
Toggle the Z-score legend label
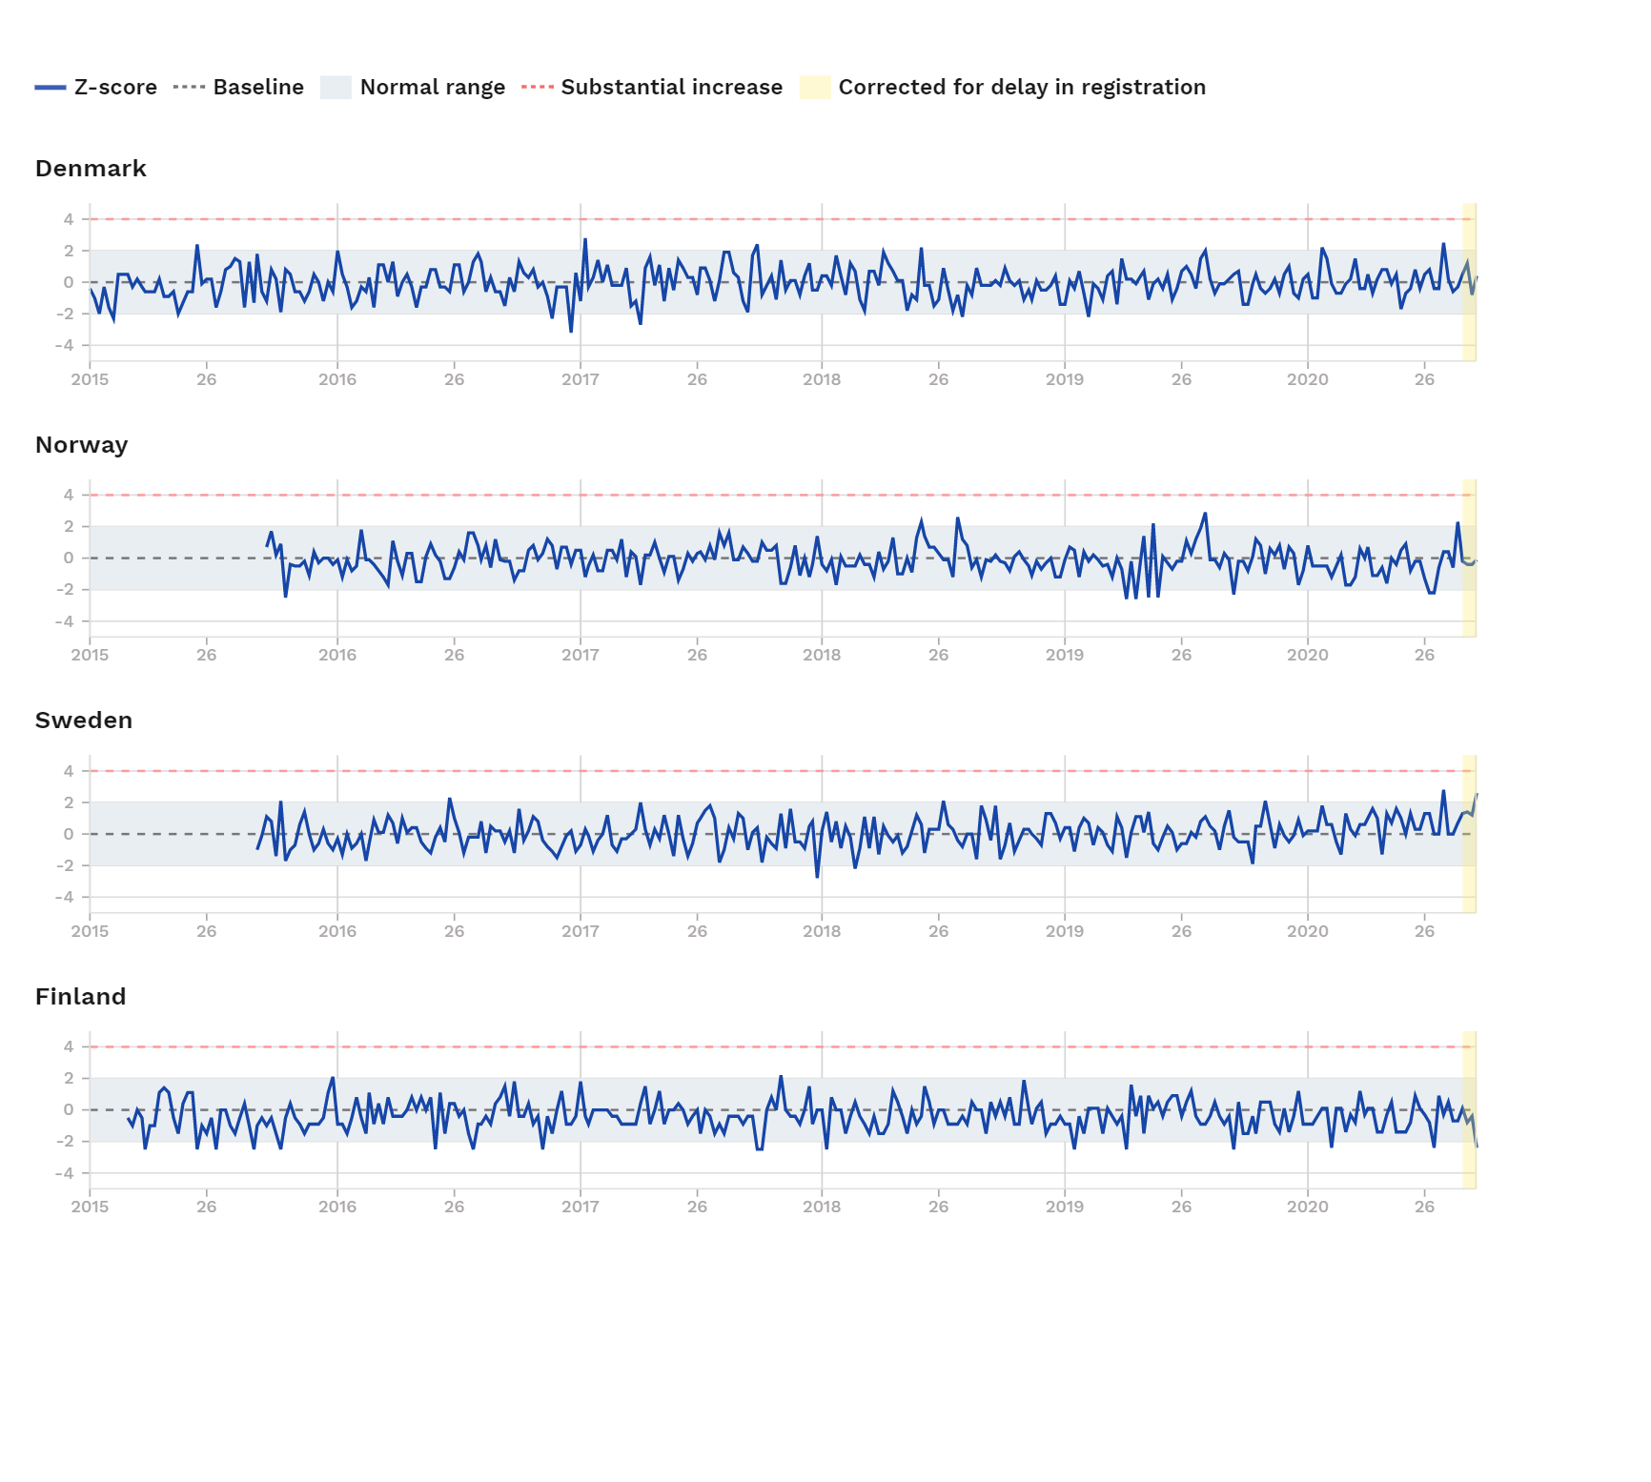115,88
